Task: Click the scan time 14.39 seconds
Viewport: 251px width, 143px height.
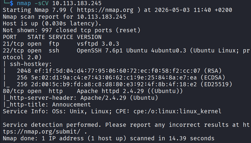Action: pos(192,138)
